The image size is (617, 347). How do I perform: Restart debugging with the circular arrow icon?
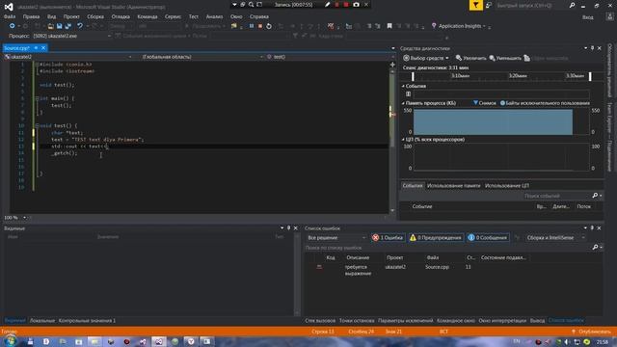(x=269, y=26)
